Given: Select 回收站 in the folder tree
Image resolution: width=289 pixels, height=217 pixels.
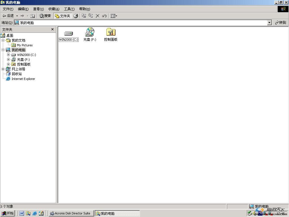Looking at the screenshot, I should pos(17,74).
